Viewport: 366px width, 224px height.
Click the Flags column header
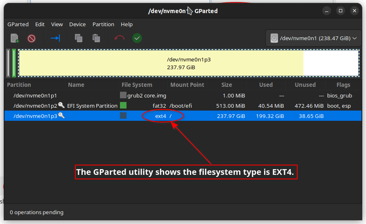(x=343, y=85)
